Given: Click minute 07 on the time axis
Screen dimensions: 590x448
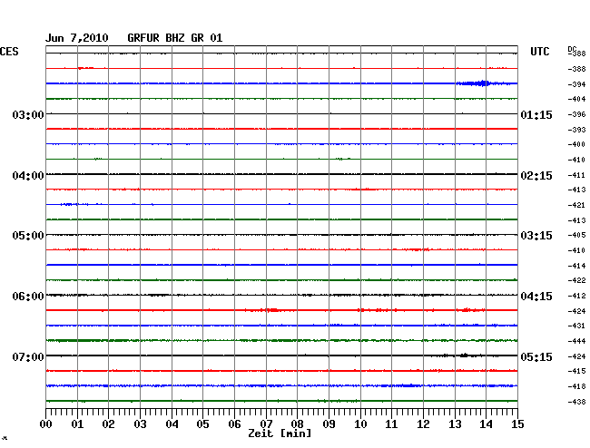Looking at the screenshot, I should click(x=266, y=424).
